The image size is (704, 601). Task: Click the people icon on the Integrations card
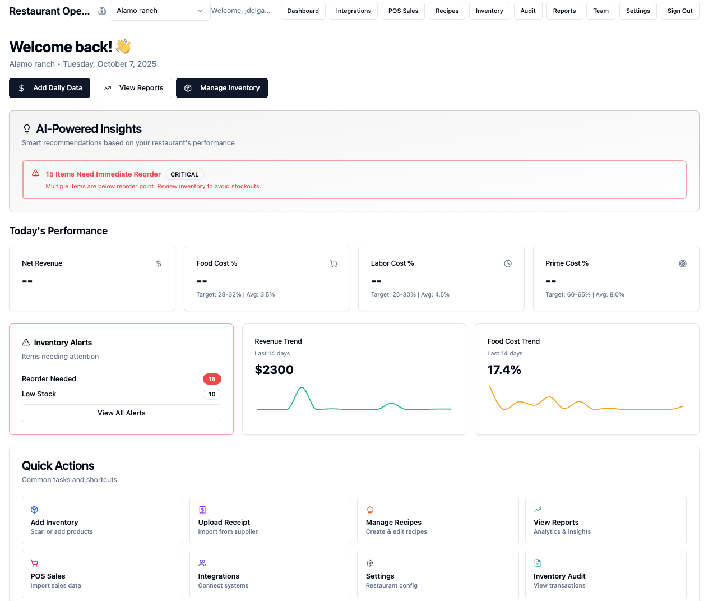(202, 562)
